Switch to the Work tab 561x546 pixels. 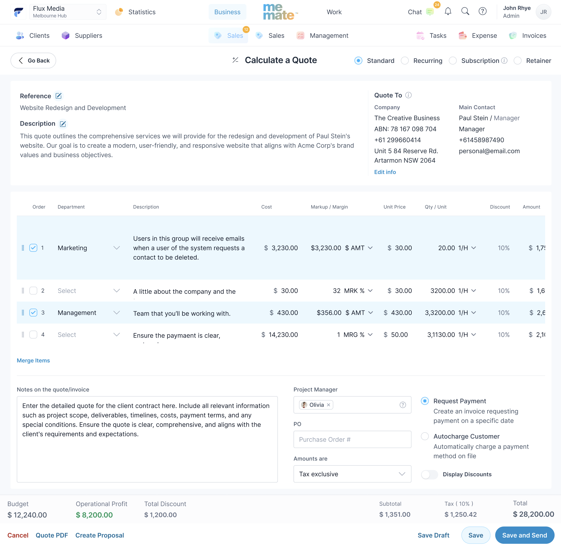pos(334,12)
